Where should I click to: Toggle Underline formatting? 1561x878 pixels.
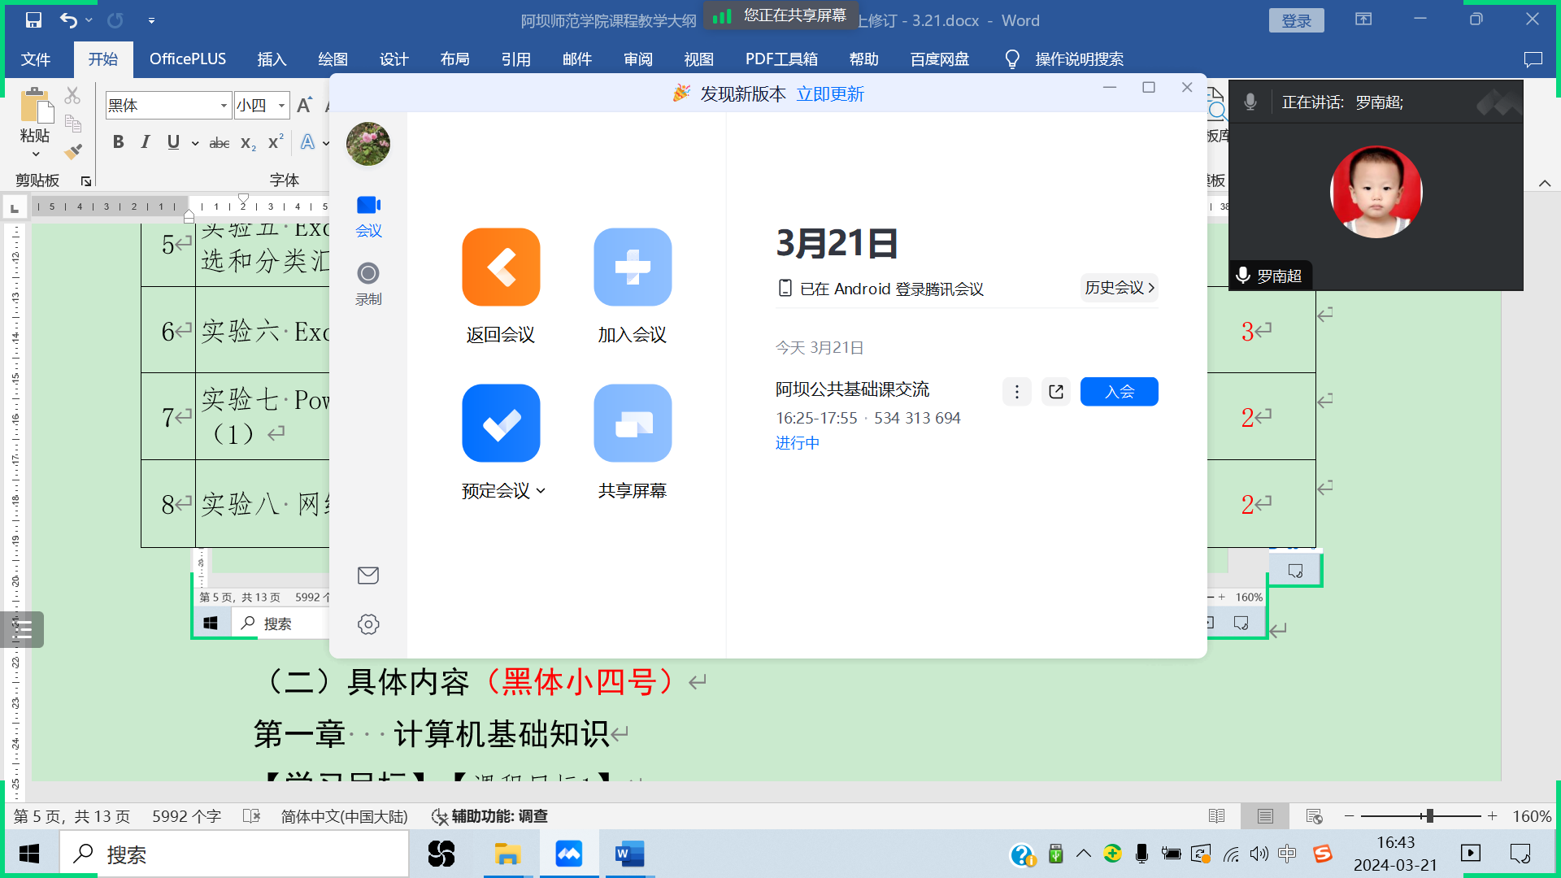click(173, 142)
